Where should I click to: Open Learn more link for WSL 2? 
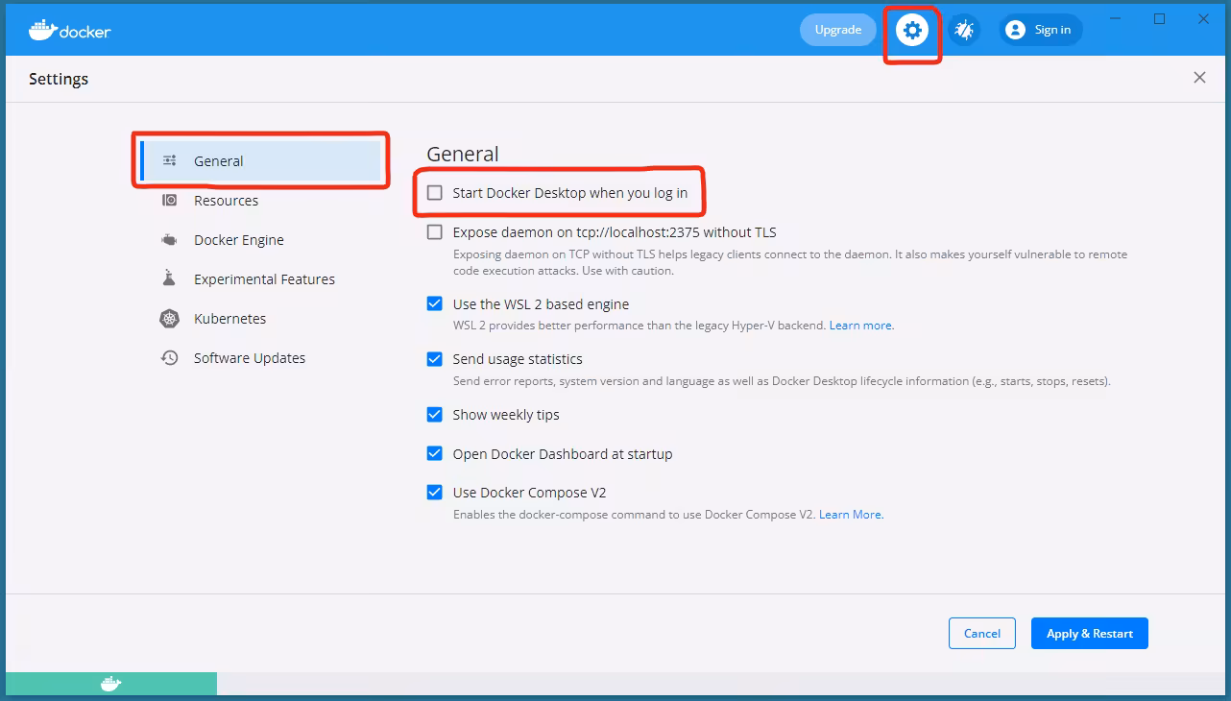[x=860, y=326]
